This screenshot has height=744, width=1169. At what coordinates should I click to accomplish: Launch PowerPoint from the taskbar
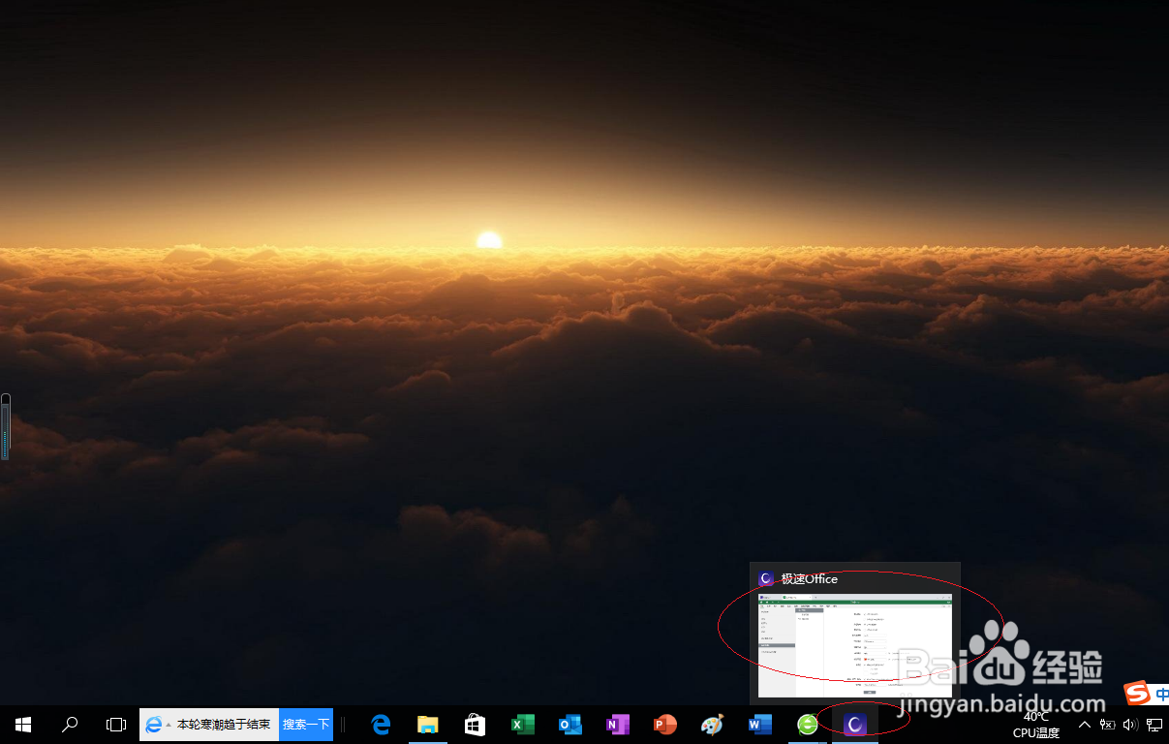click(x=664, y=725)
